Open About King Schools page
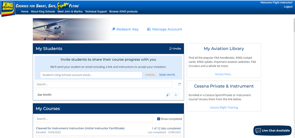The image size is (295, 138). [x=43, y=11]
